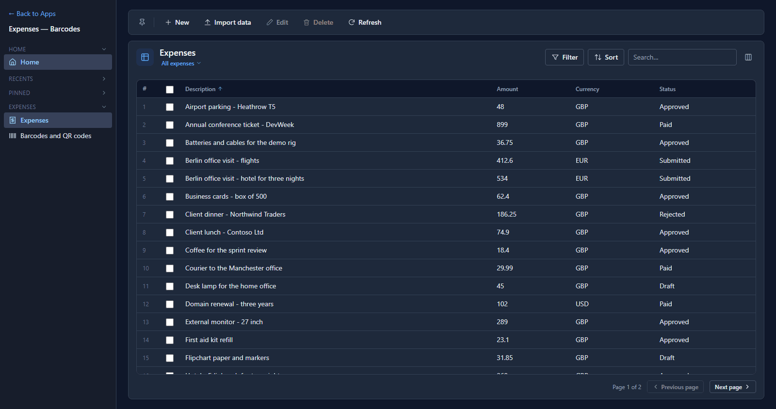Click the barcode icon in the sidebar

(13, 136)
